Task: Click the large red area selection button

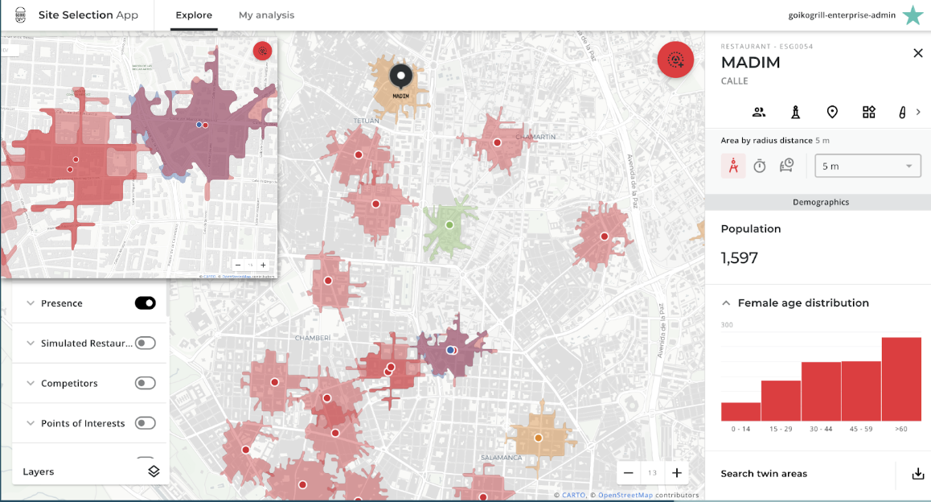Action: [x=675, y=60]
